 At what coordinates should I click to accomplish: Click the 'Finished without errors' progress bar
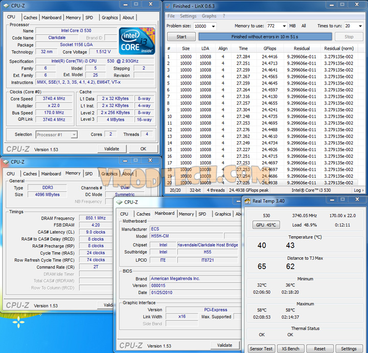[265, 37]
